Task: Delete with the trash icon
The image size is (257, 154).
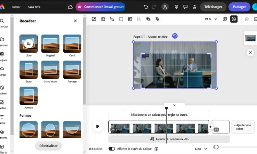Action: tap(247, 19)
